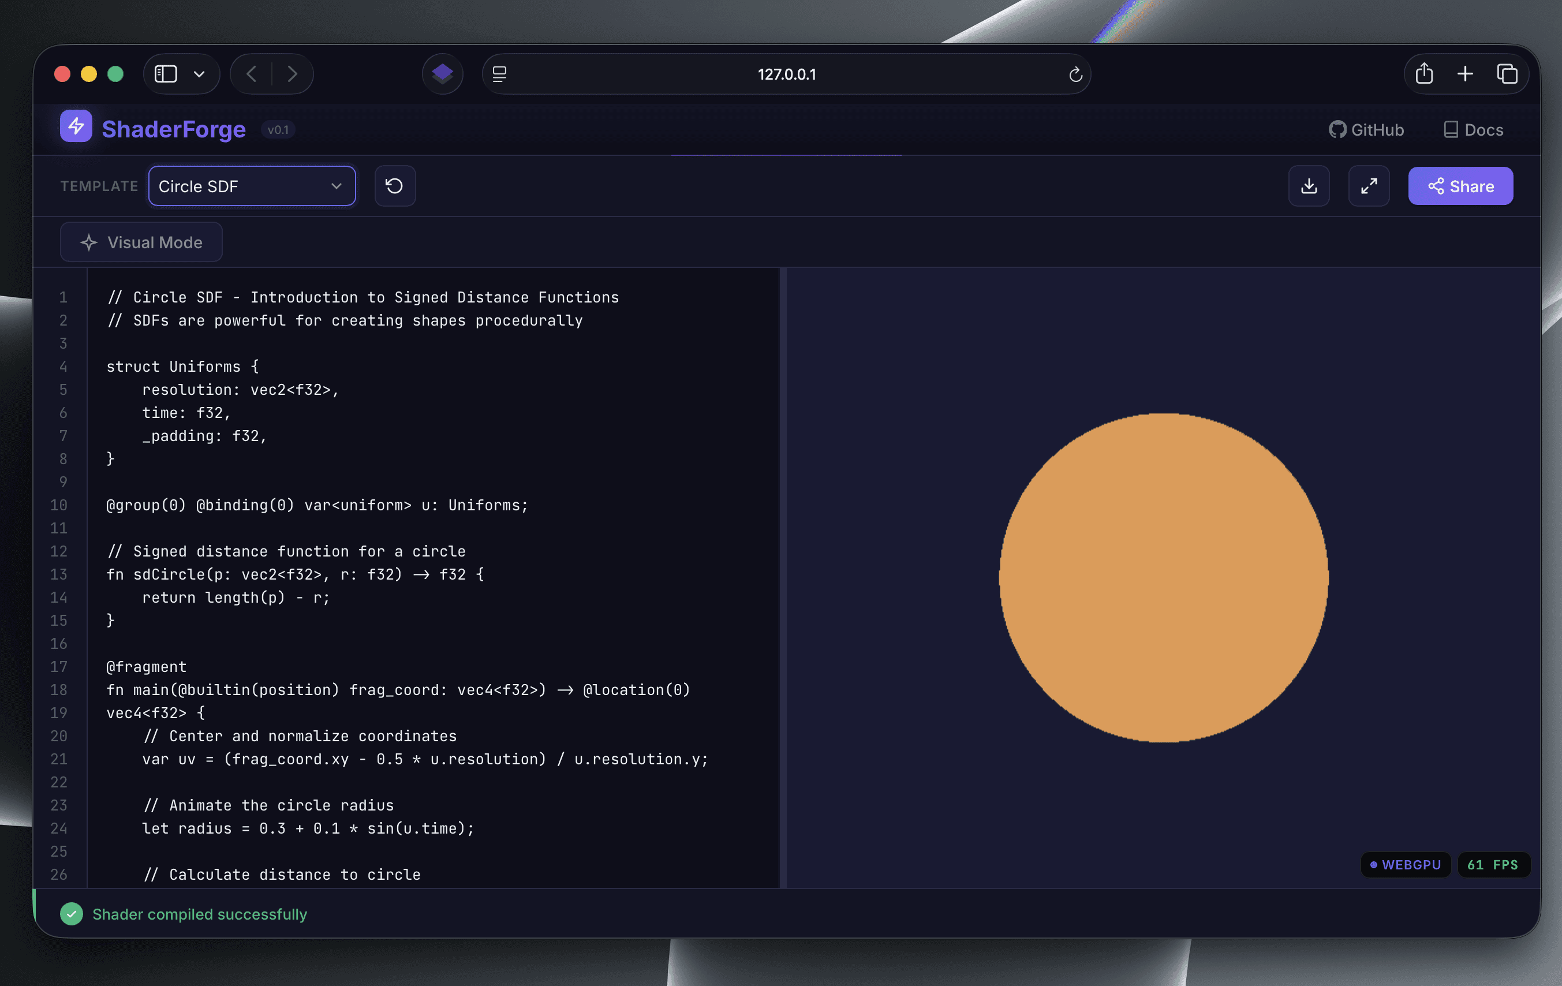Open the page settings menu in the address bar
Image resolution: width=1562 pixels, height=986 pixels.
click(x=499, y=74)
